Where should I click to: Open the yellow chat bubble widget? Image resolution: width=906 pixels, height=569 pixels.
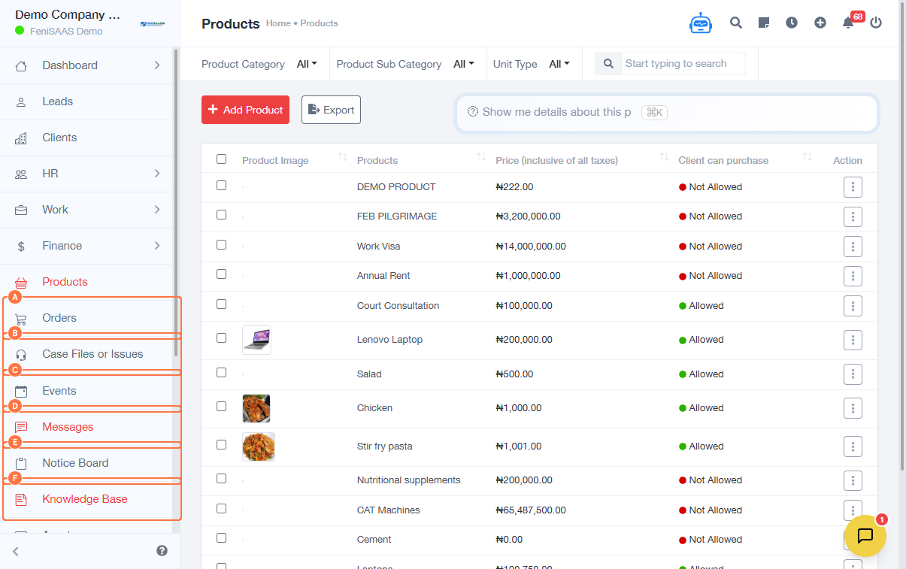[865, 535]
